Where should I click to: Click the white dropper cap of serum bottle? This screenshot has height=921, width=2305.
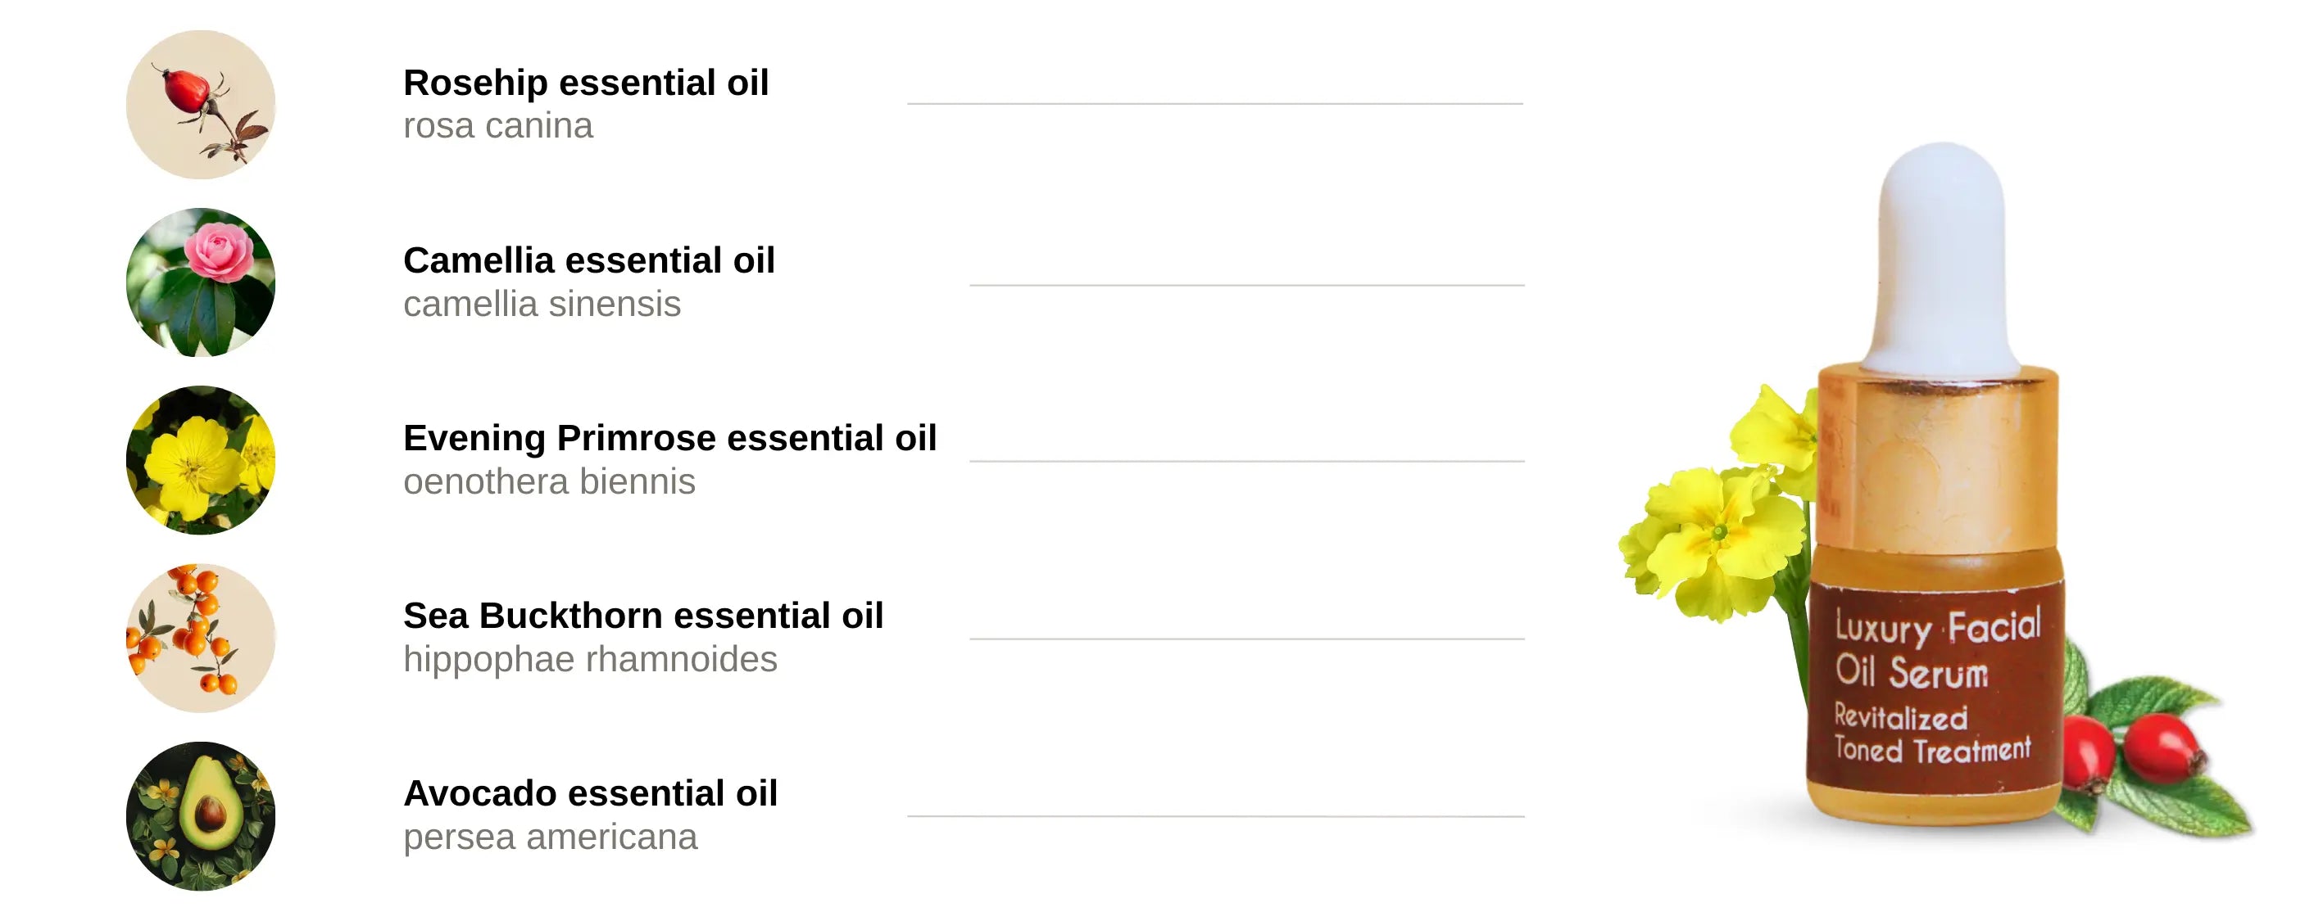click(1942, 258)
